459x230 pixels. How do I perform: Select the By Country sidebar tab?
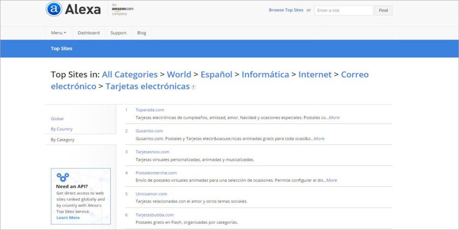[x=61, y=129]
